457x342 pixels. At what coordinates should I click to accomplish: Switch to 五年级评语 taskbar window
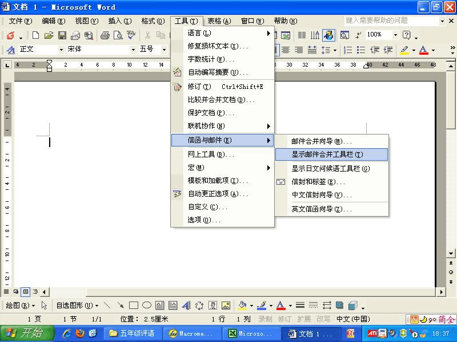point(132,333)
